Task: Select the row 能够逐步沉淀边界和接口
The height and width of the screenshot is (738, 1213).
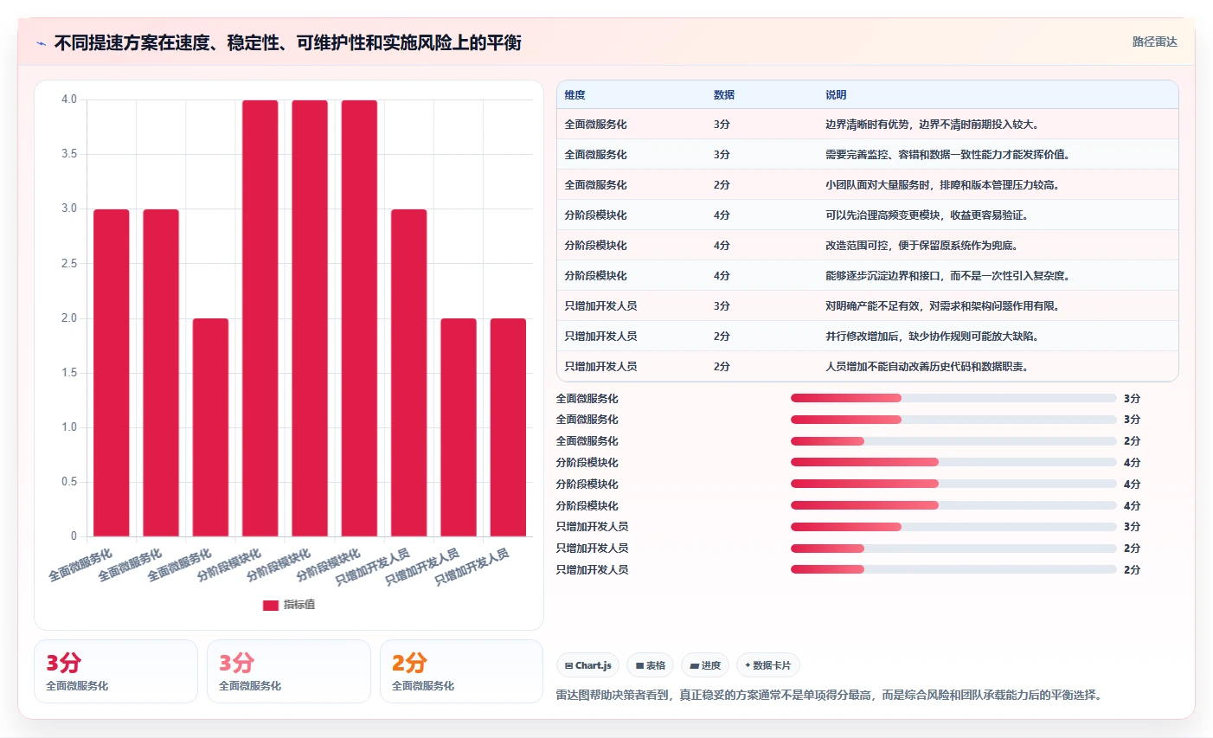Action: click(868, 276)
